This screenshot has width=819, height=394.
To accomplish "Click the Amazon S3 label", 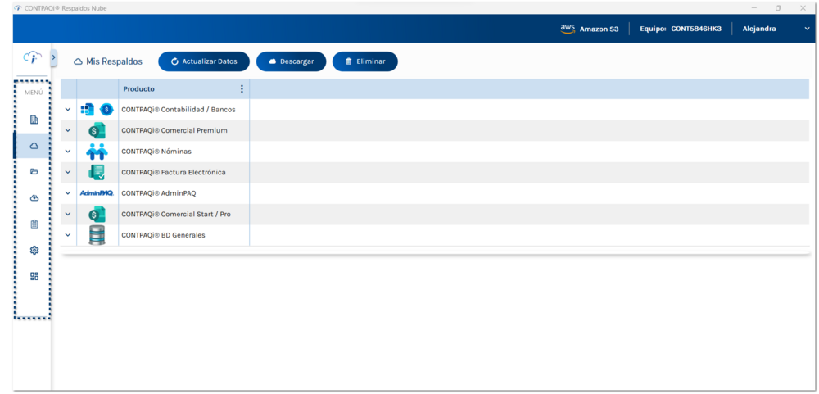I will pos(600,29).
